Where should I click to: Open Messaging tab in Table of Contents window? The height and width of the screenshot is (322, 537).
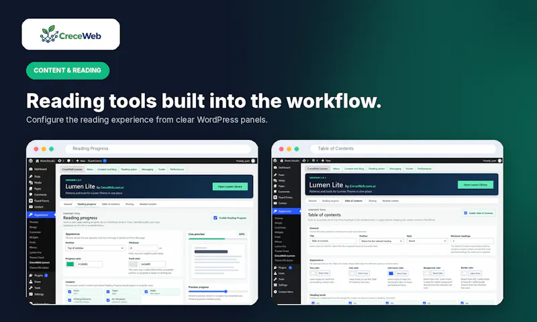click(395, 169)
